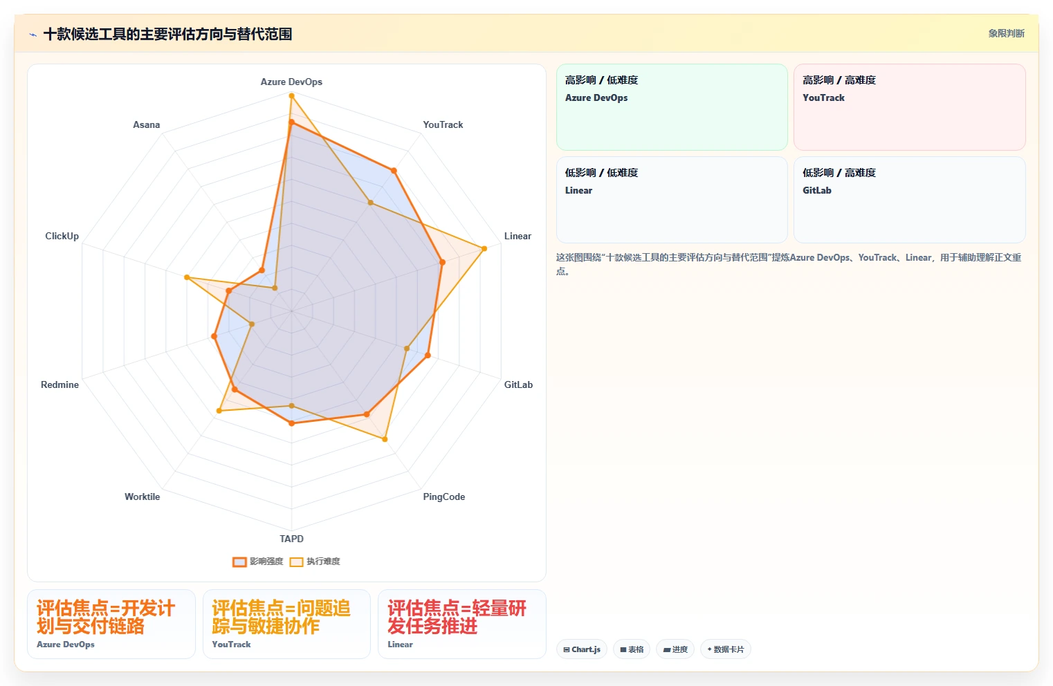Viewport: 1053px width, 686px height.
Task: Click the Asana radar axis label
Action: click(146, 124)
